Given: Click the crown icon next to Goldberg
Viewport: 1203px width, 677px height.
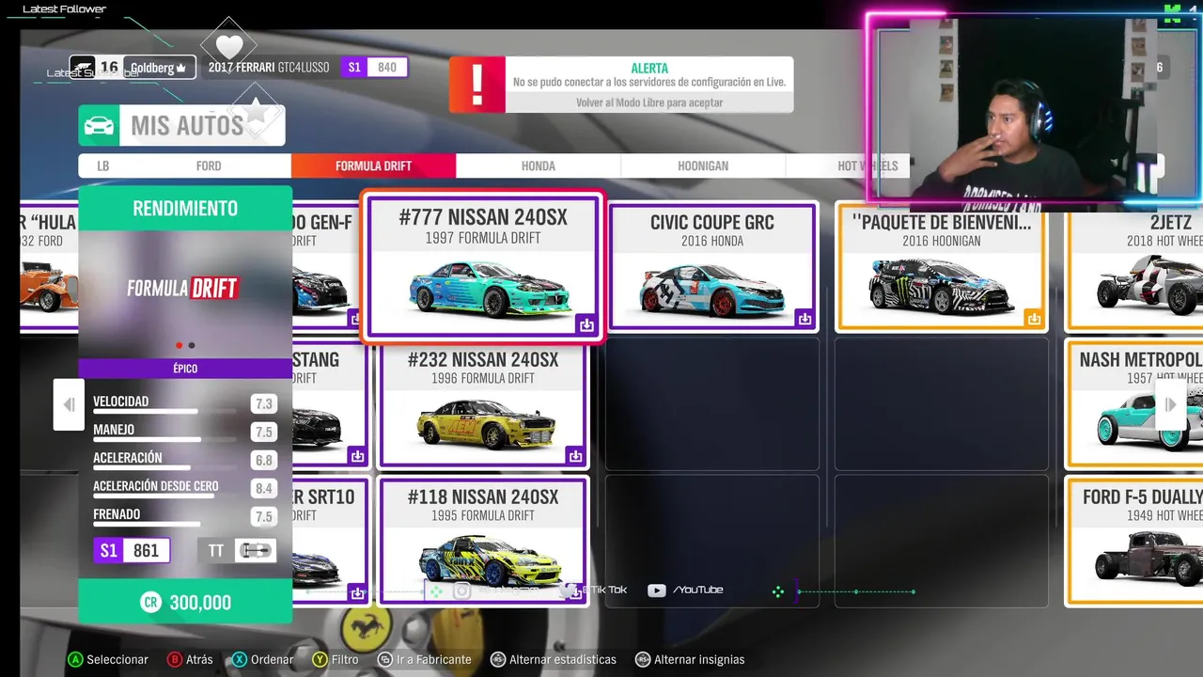Looking at the screenshot, I should [181, 69].
